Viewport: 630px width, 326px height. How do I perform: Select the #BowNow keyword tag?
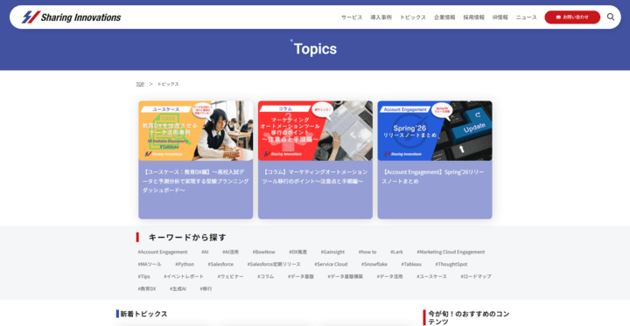point(264,252)
